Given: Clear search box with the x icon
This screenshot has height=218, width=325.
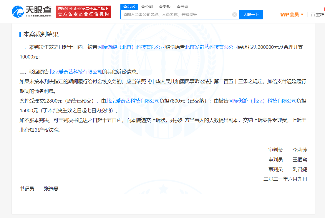Looking at the screenshot, I should click(x=234, y=14).
